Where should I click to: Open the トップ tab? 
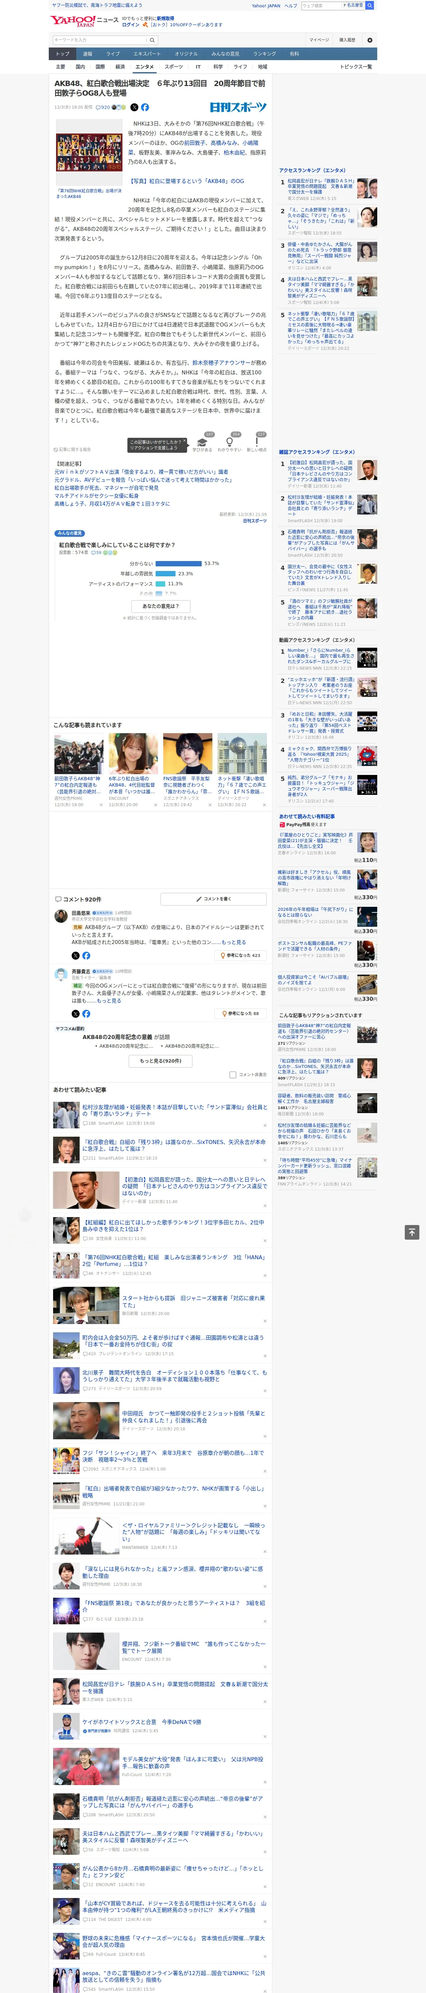[63, 54]
